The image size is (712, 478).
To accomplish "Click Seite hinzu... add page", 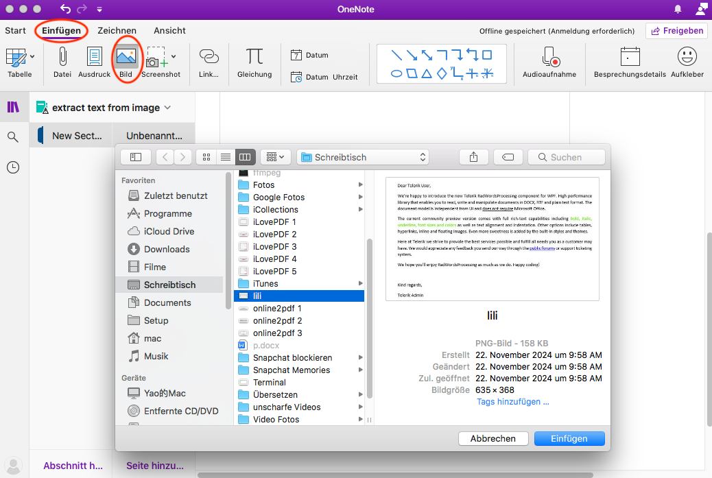I will click(x=155, y=466).
